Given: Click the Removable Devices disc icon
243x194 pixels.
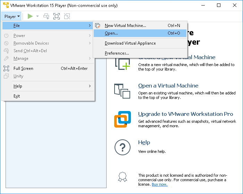Looking at the screenshot, I should click(x=6, y=43).
